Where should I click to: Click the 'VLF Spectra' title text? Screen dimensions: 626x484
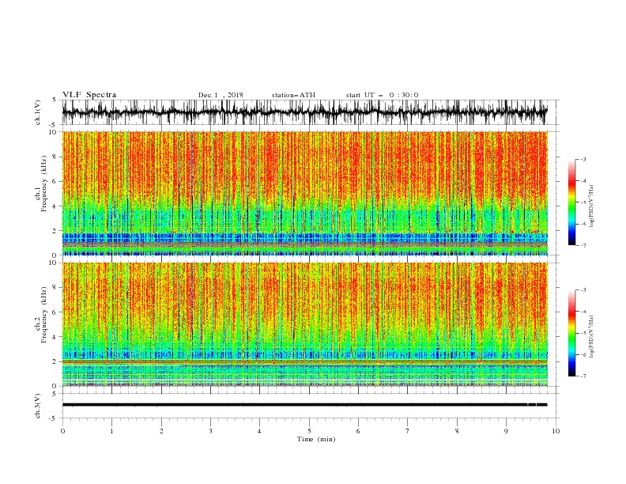click(89, 95)
